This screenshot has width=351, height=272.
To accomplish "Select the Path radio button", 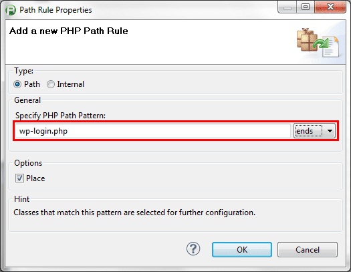I will click(17, 84).
